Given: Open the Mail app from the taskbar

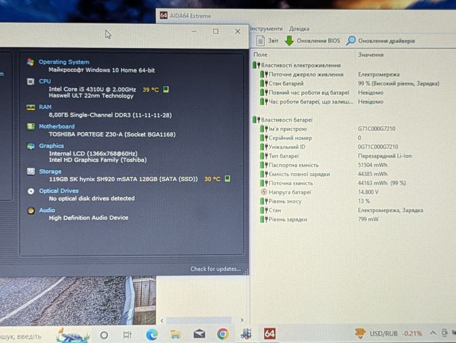Looking at the screenshot, I should point(199,334).
